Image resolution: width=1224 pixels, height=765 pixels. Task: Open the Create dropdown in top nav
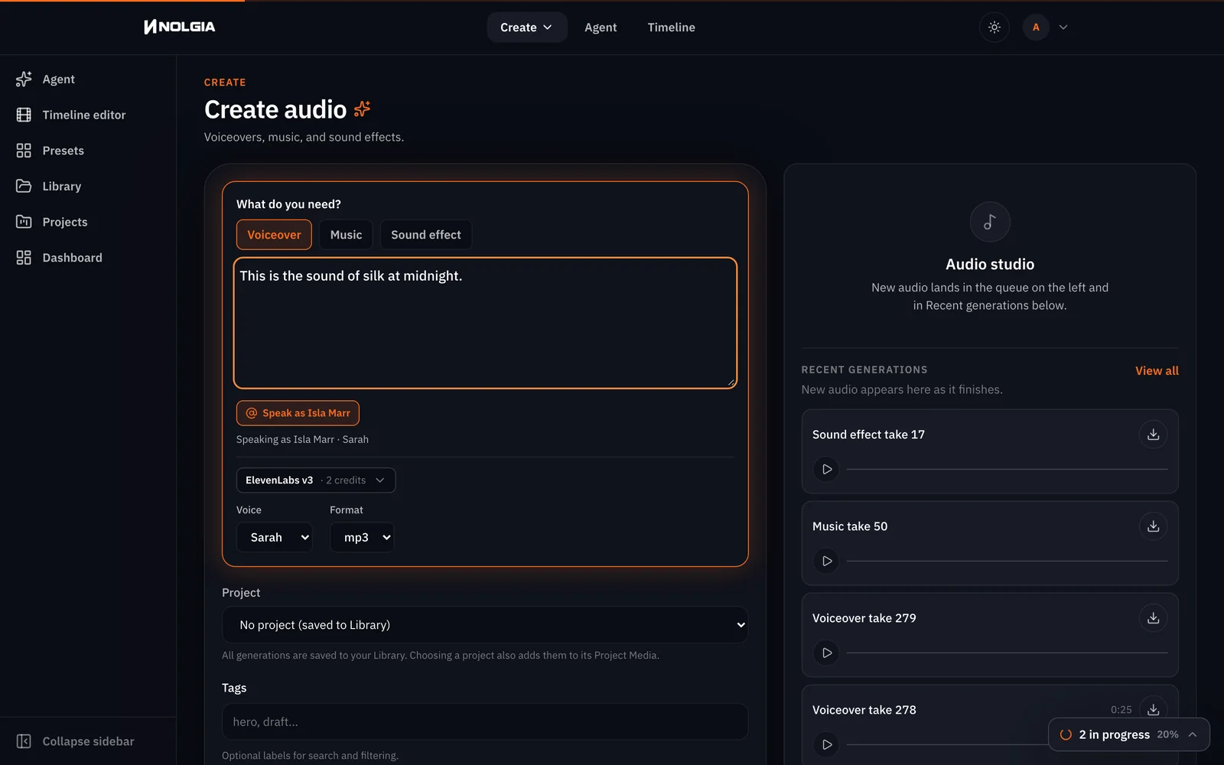point(526,28)
